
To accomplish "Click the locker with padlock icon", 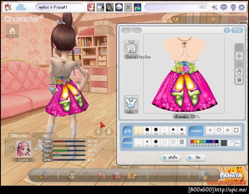I will pyautogui.click(x=203, y=175).
